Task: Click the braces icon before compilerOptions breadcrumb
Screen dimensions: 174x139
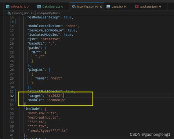Action: tap(35, 13)
